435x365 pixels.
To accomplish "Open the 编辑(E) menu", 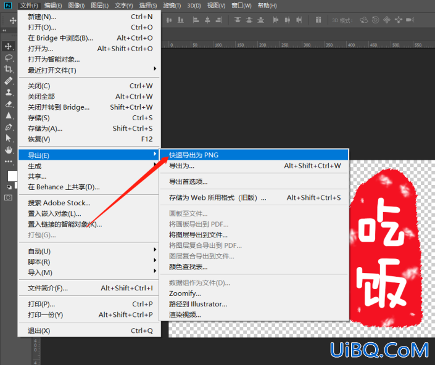I will coord(53,6).
